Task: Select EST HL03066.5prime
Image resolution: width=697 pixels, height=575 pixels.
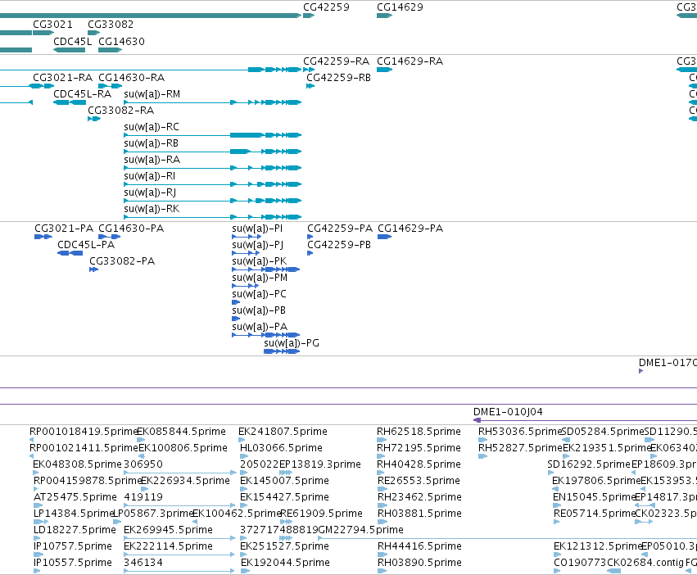Action: 281,448
